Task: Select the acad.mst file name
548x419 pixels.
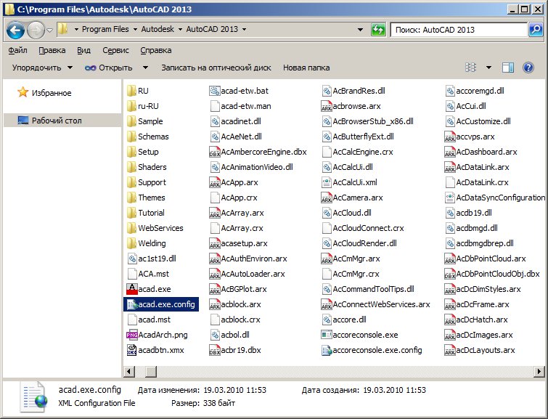Action: coord(155,320)
